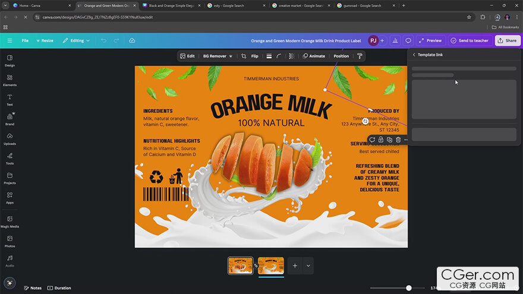The width and height of the screenshot is (523, 294).
Task: Open the File menu
Action: pyautogui.click(x=25, y=40)
